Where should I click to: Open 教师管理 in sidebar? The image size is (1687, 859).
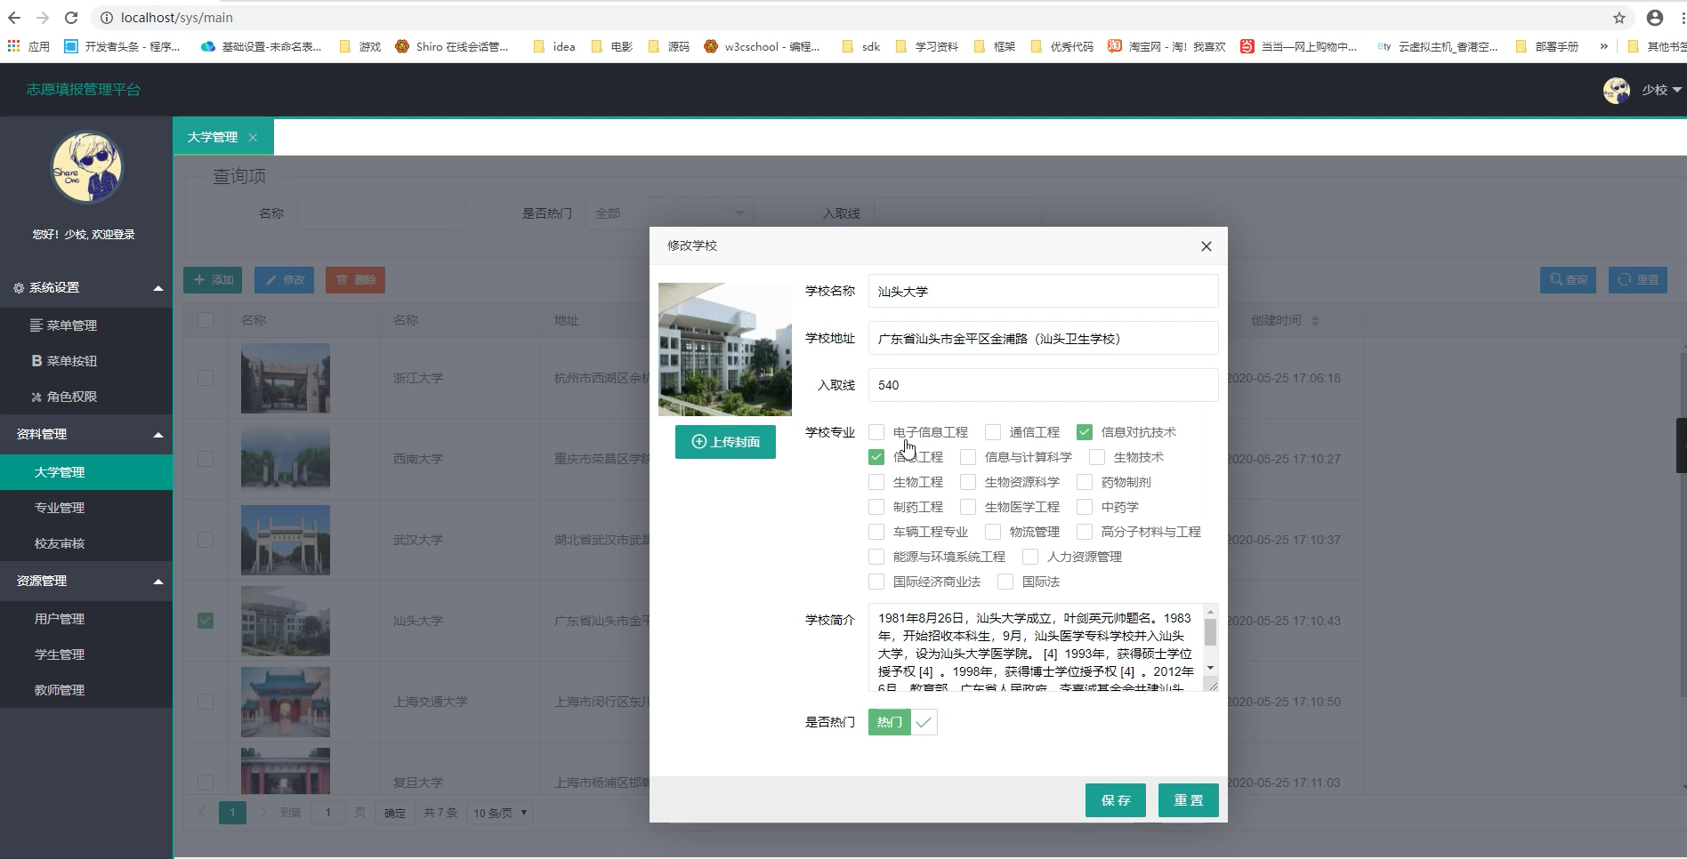point(86,690)
